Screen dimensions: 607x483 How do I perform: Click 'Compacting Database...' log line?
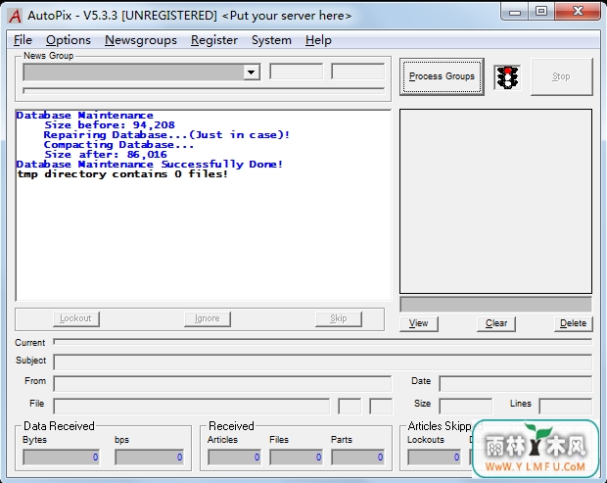pyautogui.click(x=118, y=145)
